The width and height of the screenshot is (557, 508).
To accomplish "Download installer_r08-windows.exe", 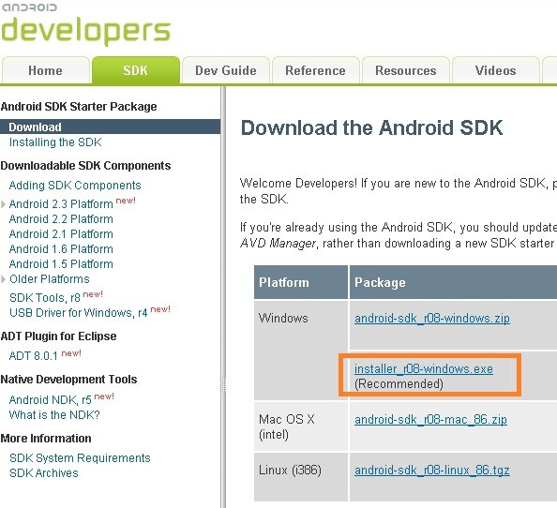I will (424, 369).
